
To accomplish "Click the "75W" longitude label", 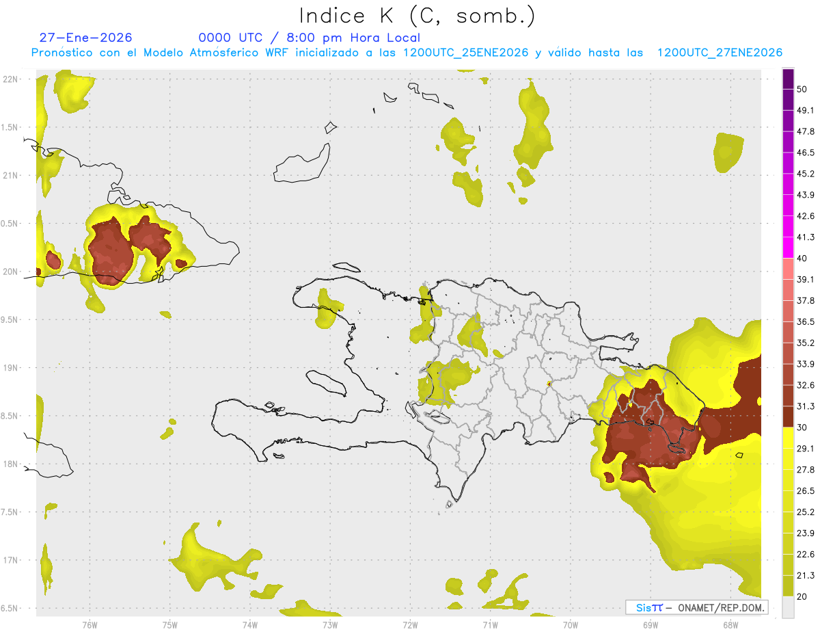I will pos(170,625).
